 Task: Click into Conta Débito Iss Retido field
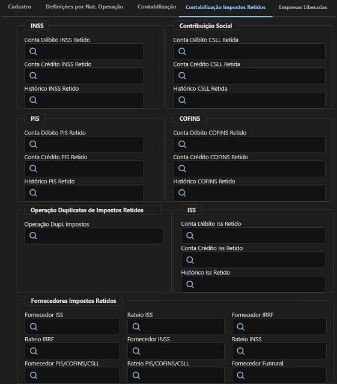[x=254, y=236]
